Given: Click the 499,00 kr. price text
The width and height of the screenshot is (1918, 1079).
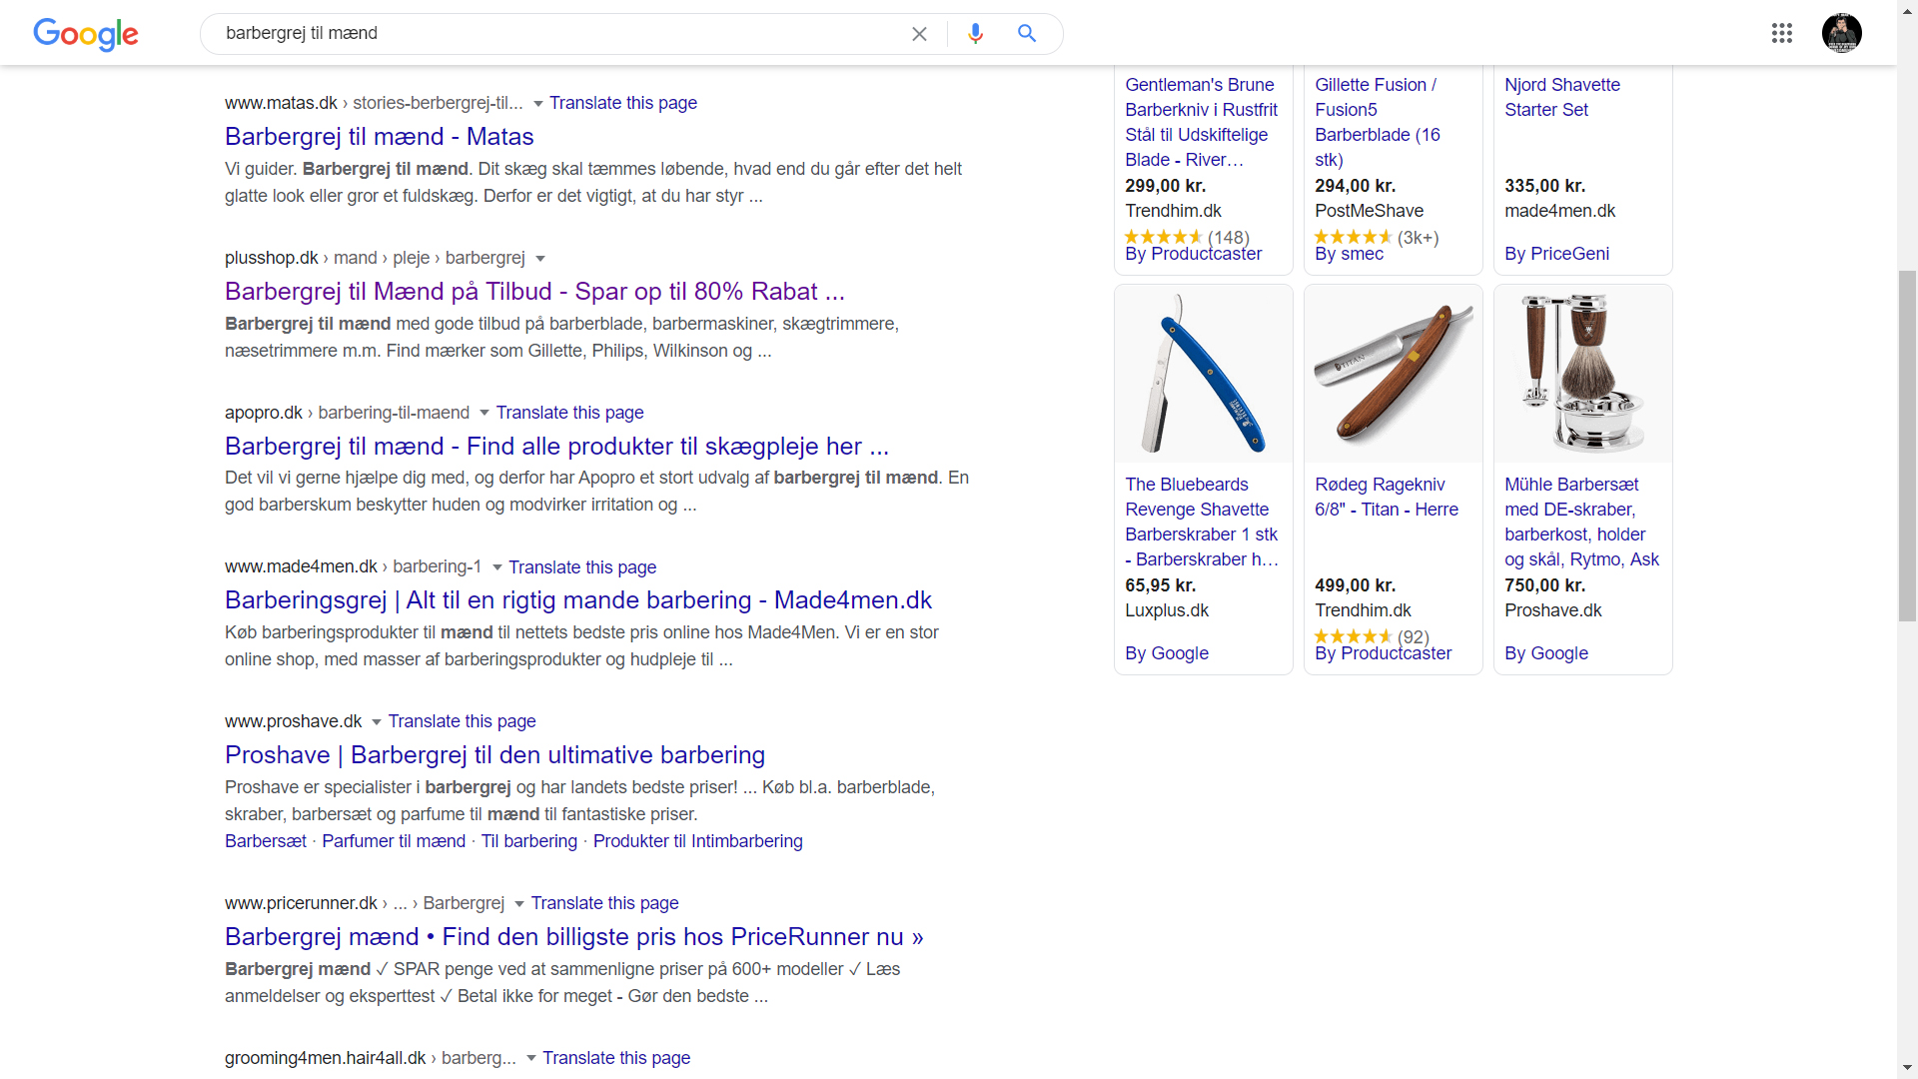Looking at the screenshot, I should (x=1356, y=585).
